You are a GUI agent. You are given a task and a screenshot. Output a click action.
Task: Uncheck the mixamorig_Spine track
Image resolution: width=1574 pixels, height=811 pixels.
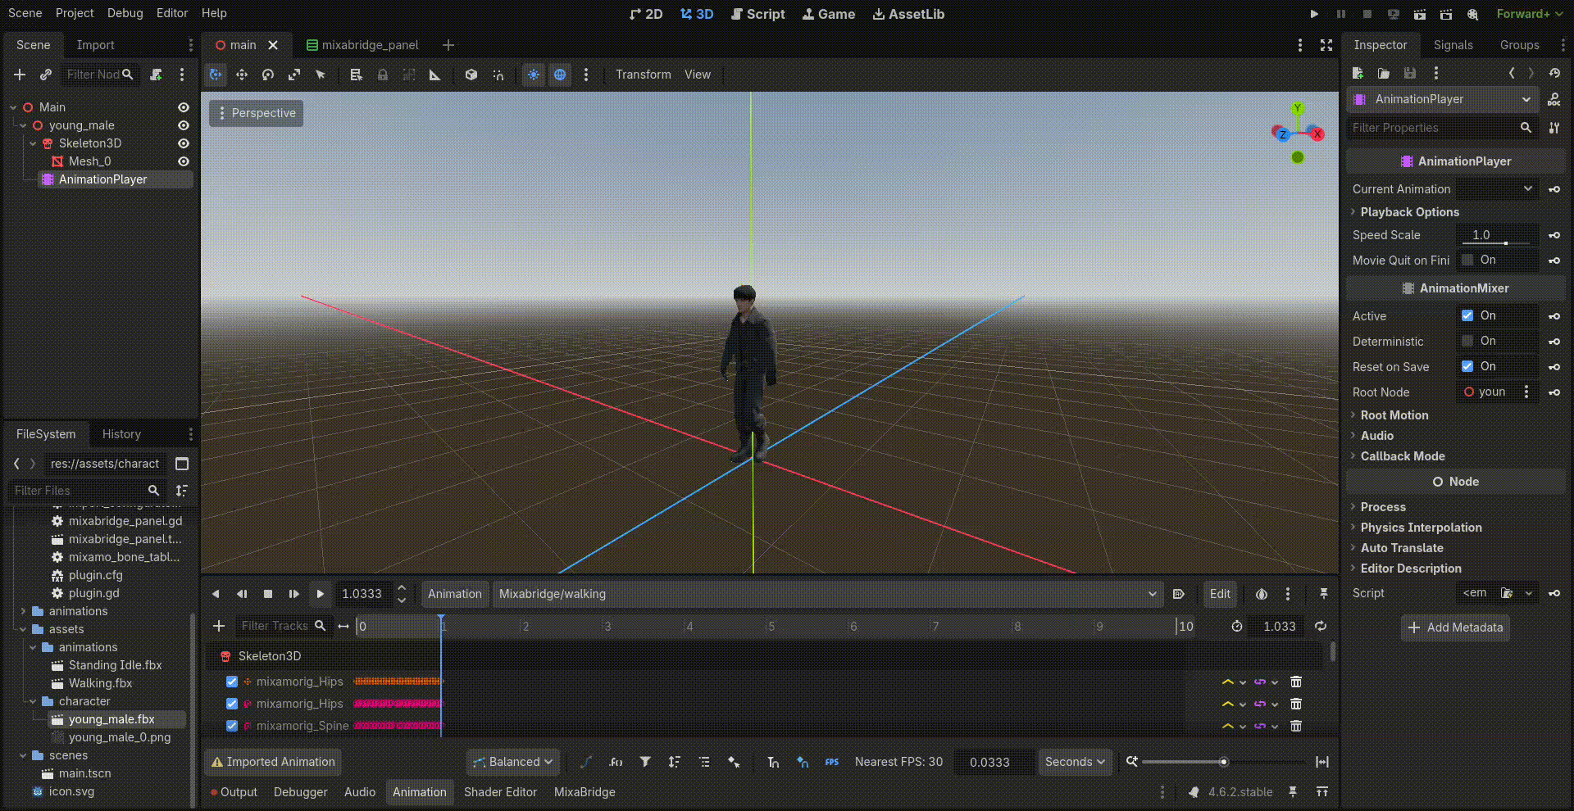pos(232,726)
